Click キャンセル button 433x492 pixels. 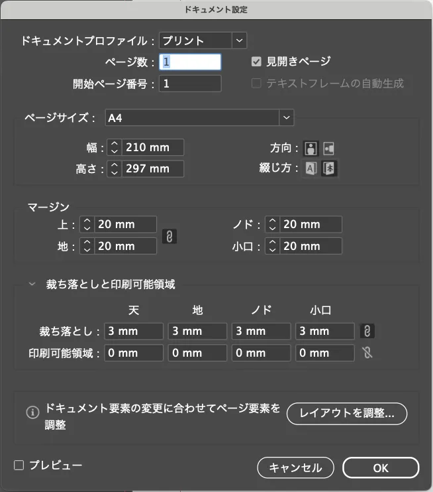pyautogui.click(x=295, y=468)
